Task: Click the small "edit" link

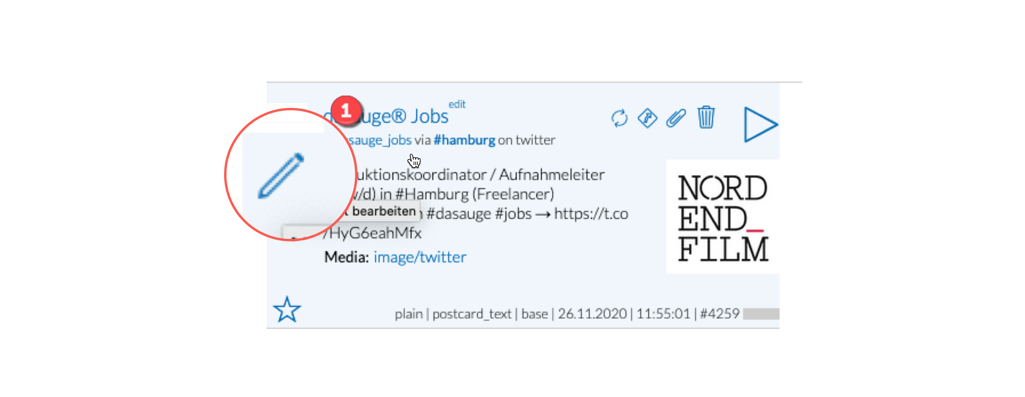Action: coord(457,104)
